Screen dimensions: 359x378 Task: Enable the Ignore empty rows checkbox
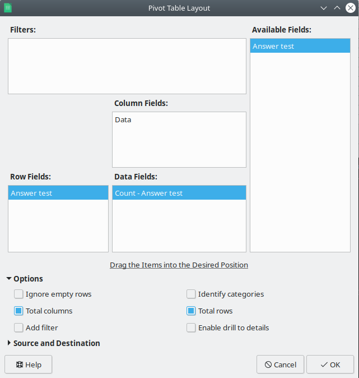click(x=19, y=294)
